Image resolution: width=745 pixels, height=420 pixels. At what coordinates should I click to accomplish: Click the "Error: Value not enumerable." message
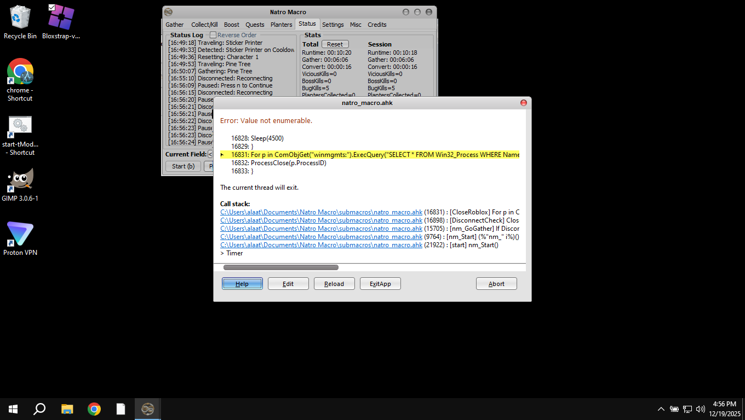266,120
